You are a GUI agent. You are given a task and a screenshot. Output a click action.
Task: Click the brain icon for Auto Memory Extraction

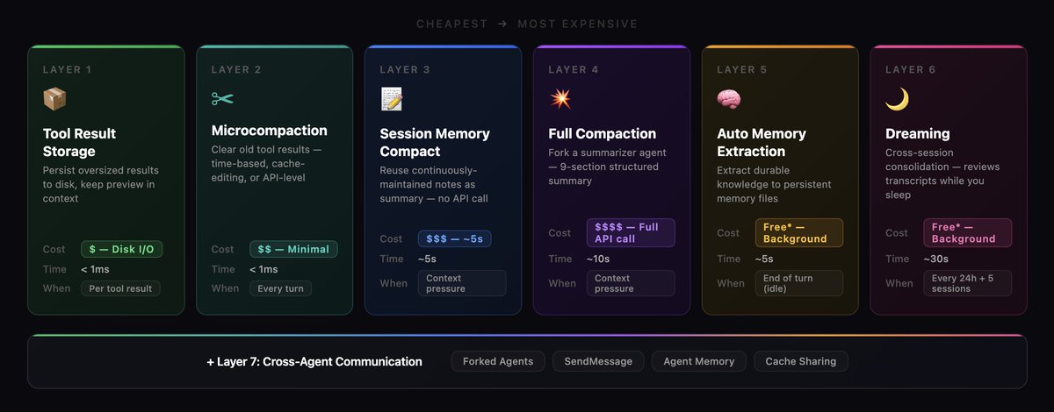pos(729,99)
